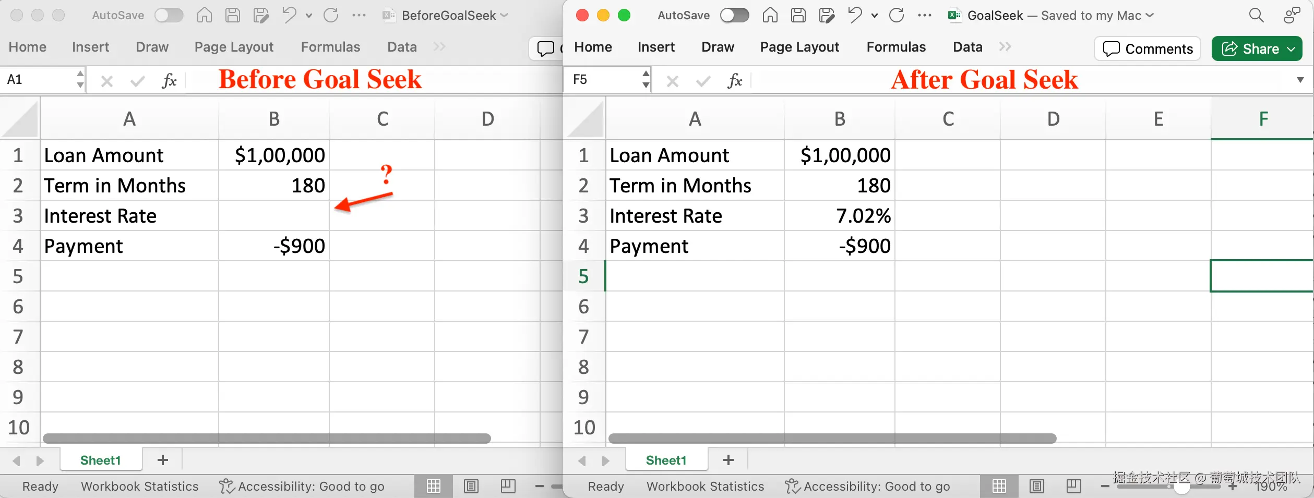Click the Home icon in GoalSeek toolbar
Screen dimensions: 1314x498
[770, 15]
